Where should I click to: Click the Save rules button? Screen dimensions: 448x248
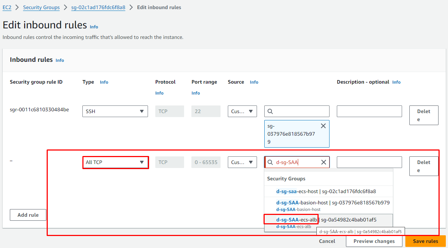(x=425, y=241)
